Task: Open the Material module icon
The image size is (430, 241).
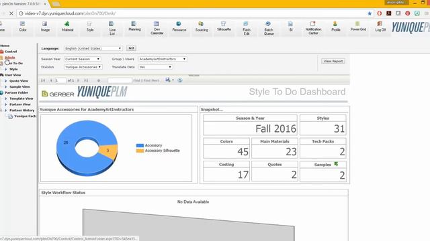Action: pos(67,27)
